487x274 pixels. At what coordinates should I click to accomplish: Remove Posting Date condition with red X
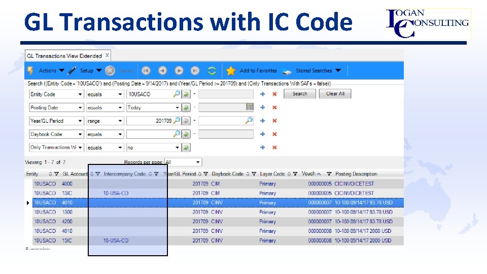[x=274, y=107]
